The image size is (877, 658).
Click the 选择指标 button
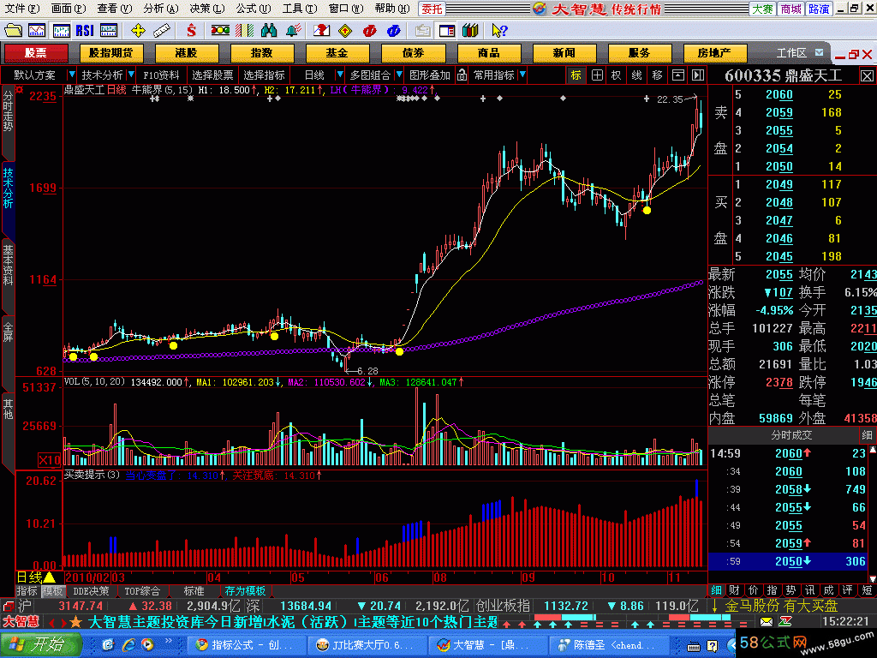point(264,75)
